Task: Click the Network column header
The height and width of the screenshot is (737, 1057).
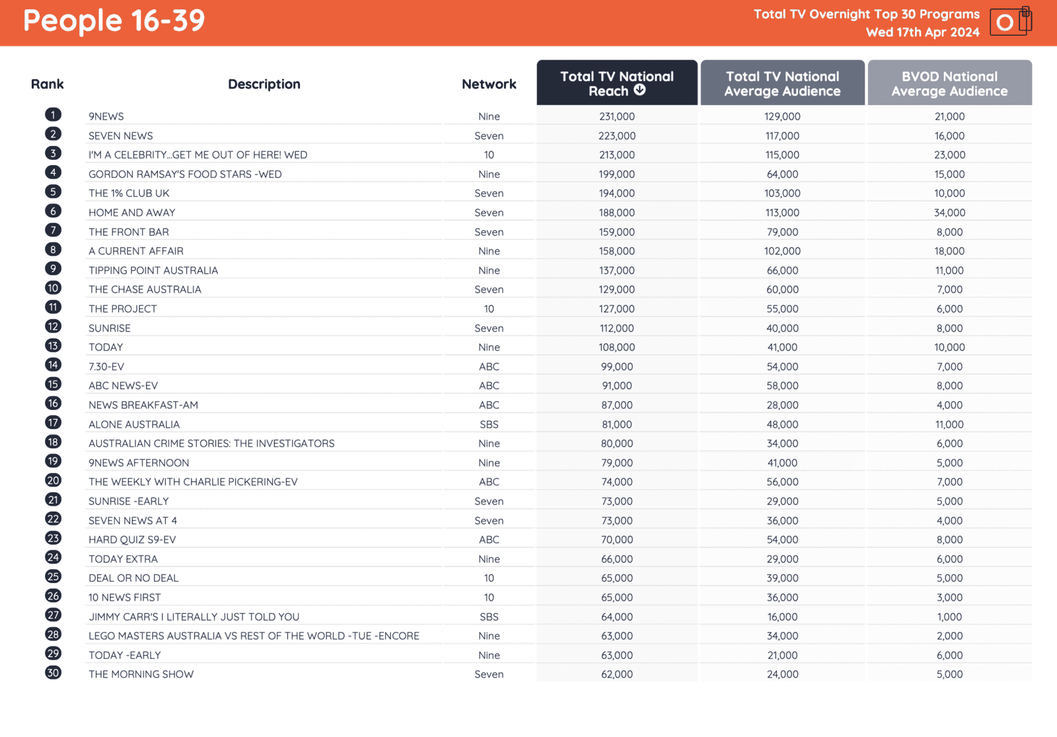Action: click(x=489, y=84)
